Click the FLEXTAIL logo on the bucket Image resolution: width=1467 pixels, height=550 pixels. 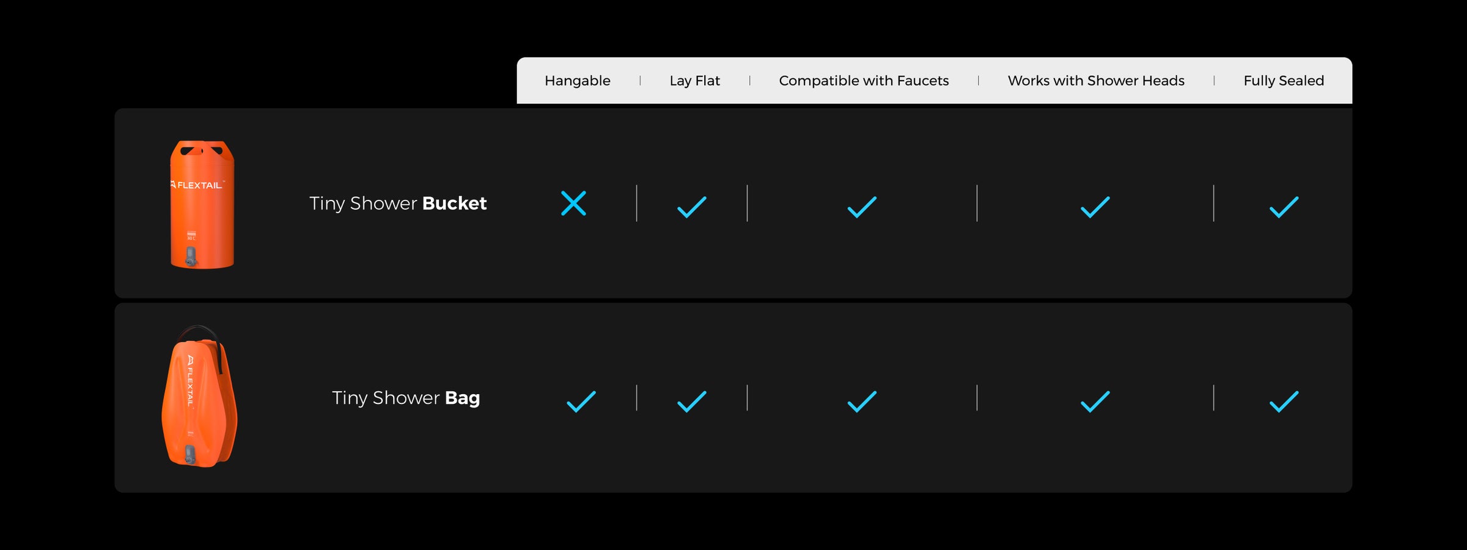pyautogui.click(x=197, y=185)
